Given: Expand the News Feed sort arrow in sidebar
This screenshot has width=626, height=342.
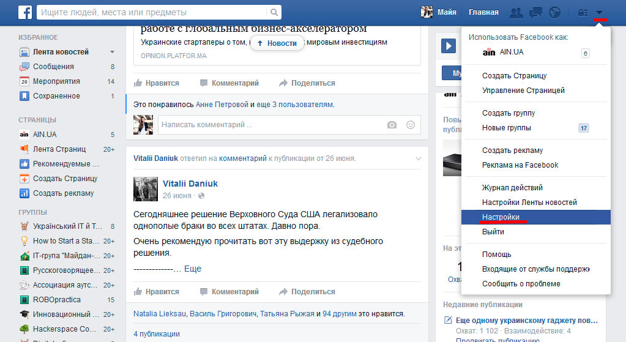Looking at the screenshot, I should pos(112,52).
